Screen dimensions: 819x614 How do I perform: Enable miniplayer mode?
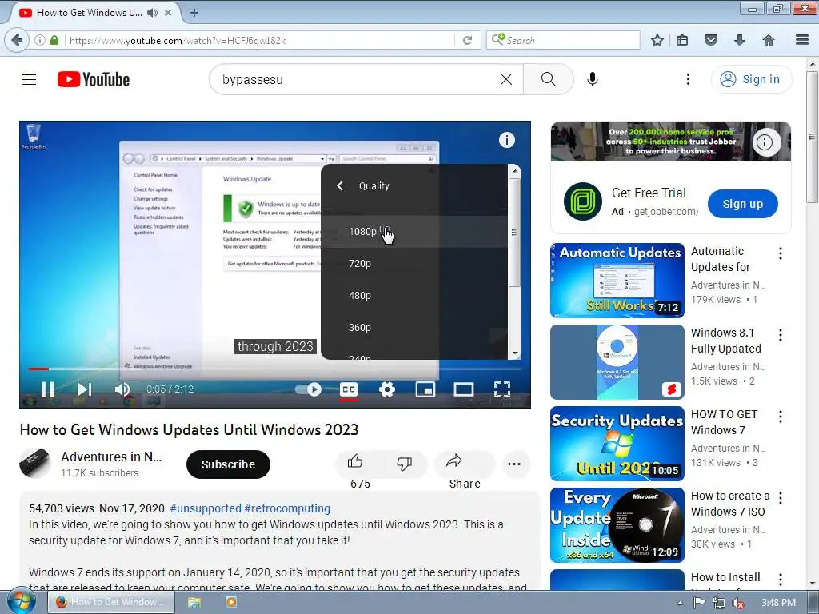[425, 389]
